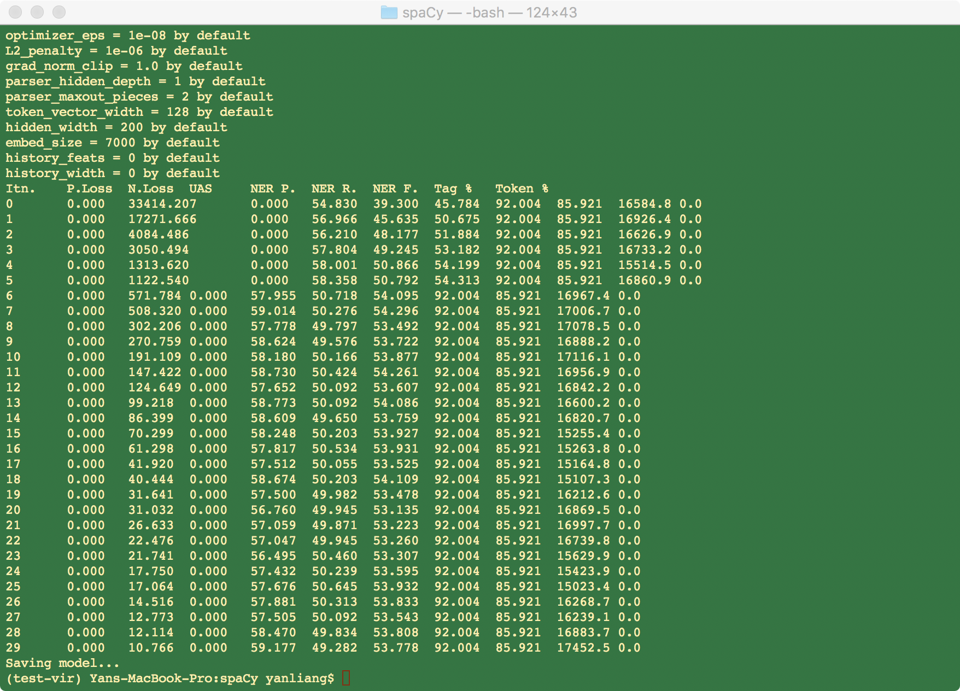Click the 'Itn.' column header
This screenshot has width=960, height=691.
[x=21, y=189]
